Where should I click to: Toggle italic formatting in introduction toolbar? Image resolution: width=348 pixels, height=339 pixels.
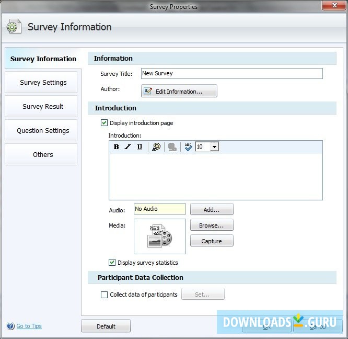(128, 147)
